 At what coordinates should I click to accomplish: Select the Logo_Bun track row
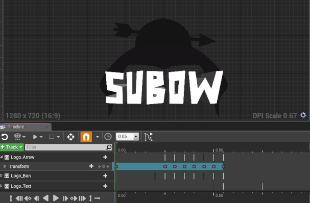pyautogui.click(x=57, y=176)
